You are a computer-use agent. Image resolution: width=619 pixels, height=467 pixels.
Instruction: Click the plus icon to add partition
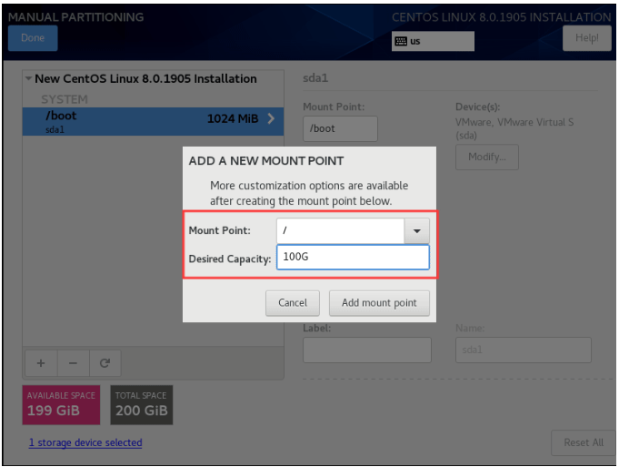41,362
